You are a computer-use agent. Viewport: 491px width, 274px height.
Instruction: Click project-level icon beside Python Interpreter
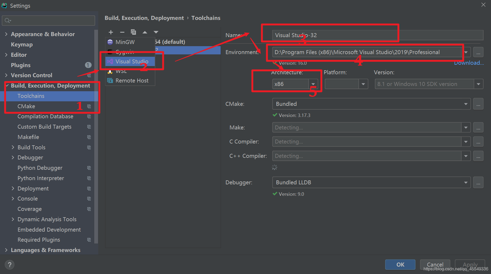[x=89, y=178]
